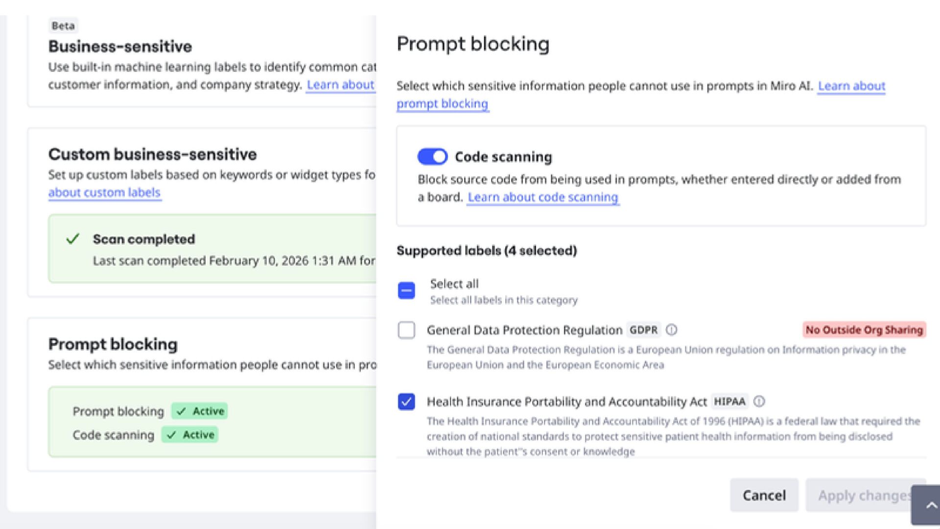Click the Code scanning Active badge
Viewport: 940px width, 529px height.
pyautogui.click(x=190, y=434)
